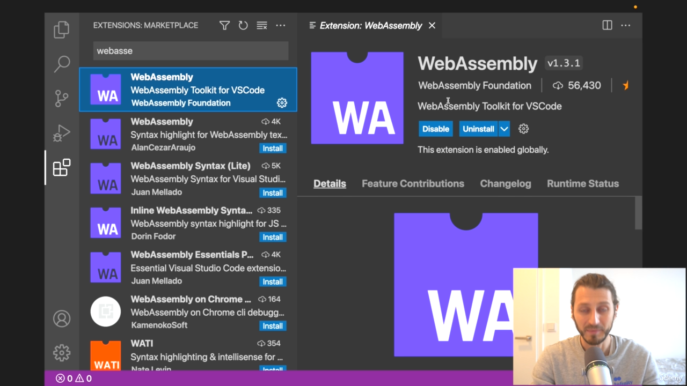Split the editor right
687x386 pixels.
tap(607, 25)
